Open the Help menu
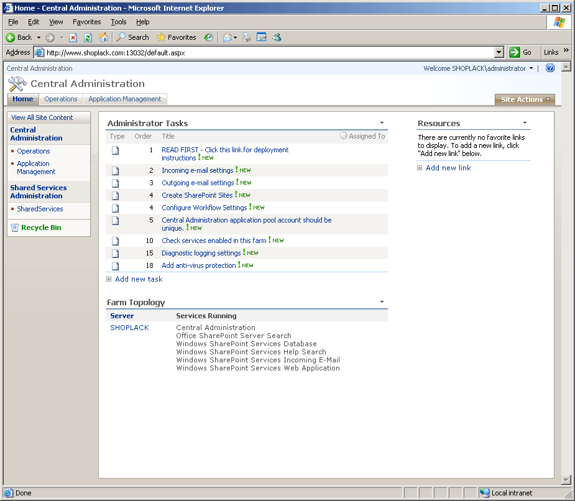575x501 pixels. tap(142, 22)
